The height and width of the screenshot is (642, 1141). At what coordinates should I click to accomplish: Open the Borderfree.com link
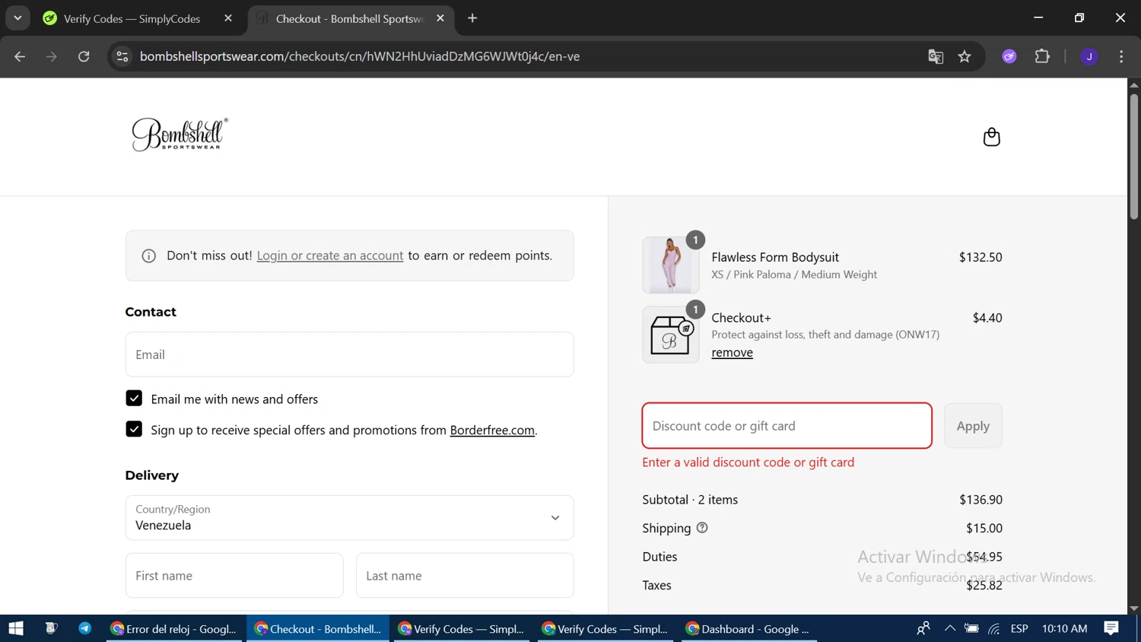492,430
